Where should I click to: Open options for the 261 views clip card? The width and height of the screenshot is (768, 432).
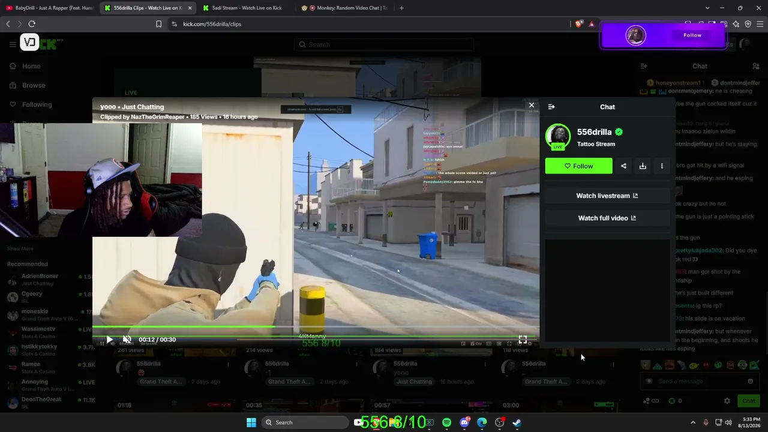[x=228, y=364]
